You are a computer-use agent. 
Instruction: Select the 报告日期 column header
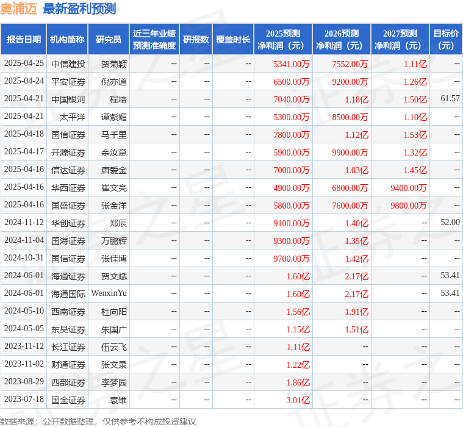click(x=24, y=39)
